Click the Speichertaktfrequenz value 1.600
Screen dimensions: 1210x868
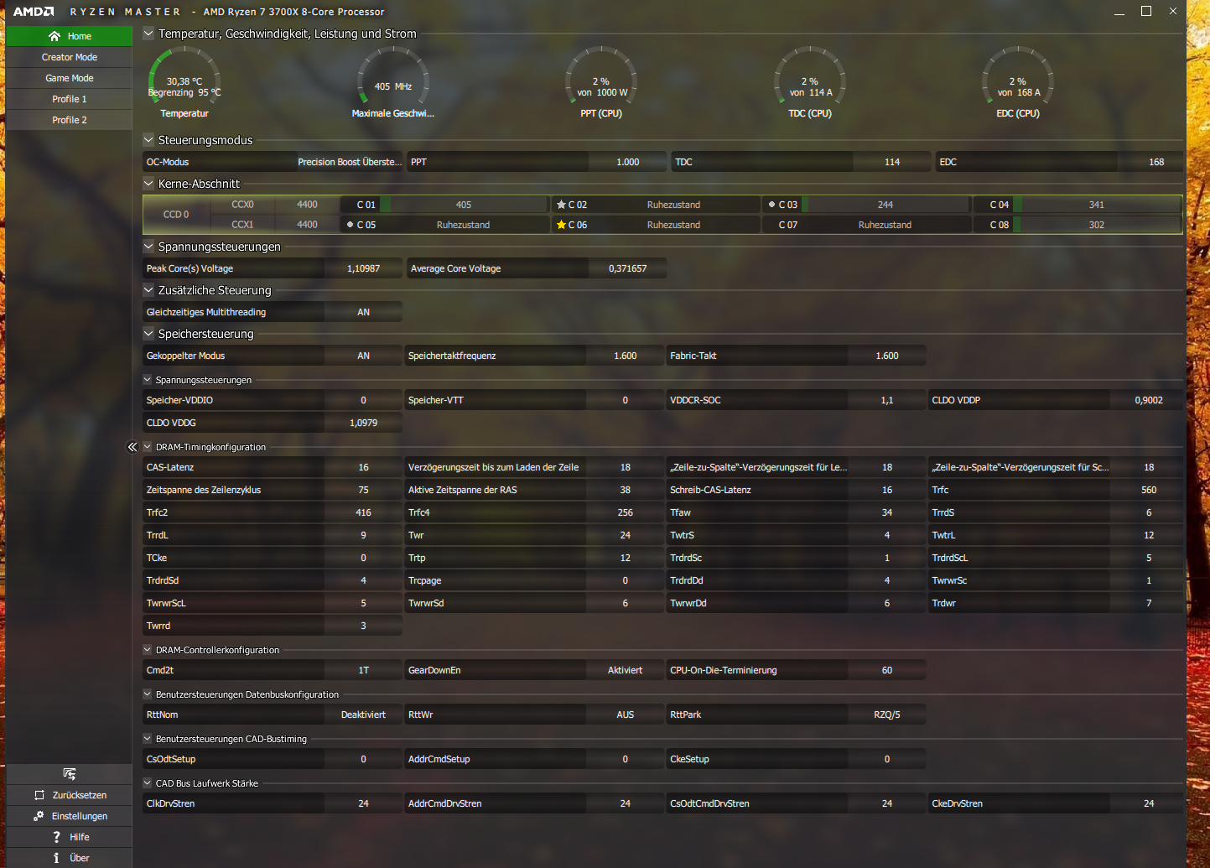coord(626,356)
